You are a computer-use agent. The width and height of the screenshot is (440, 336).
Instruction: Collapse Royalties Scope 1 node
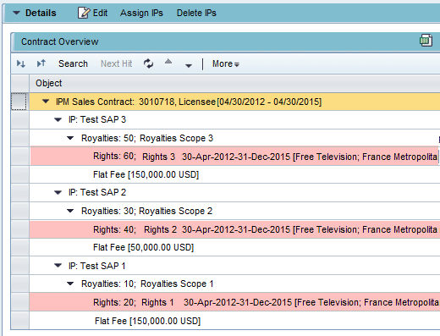point(70,284)
